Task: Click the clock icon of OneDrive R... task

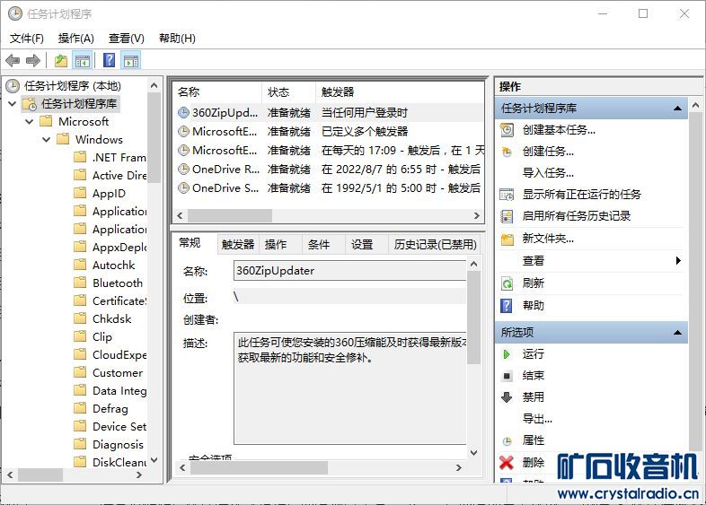Action: pyautogui.click(x=183, y=170)
